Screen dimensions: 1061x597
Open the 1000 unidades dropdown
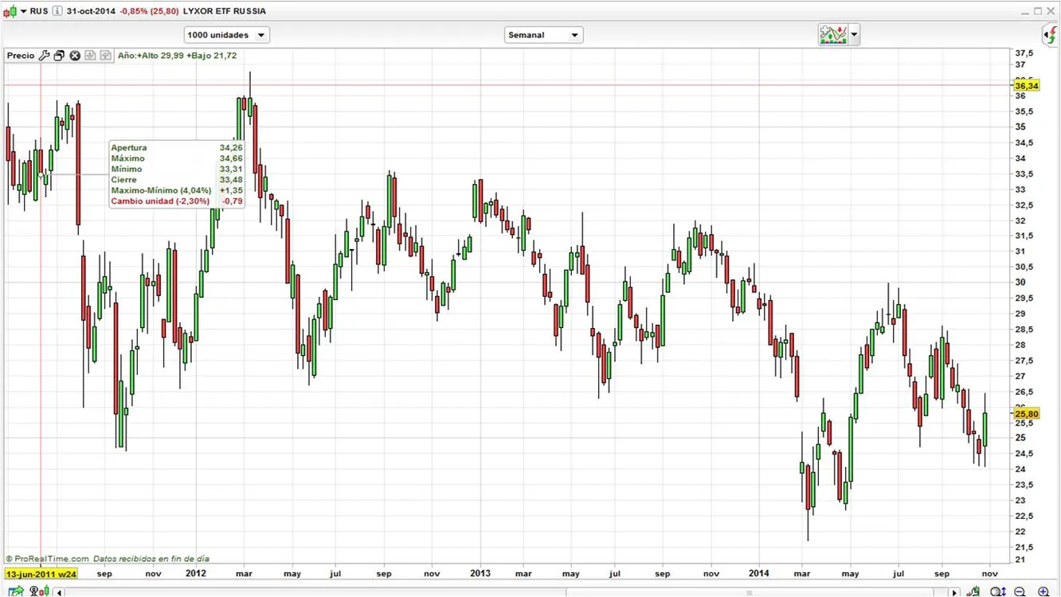coord(226,35)
